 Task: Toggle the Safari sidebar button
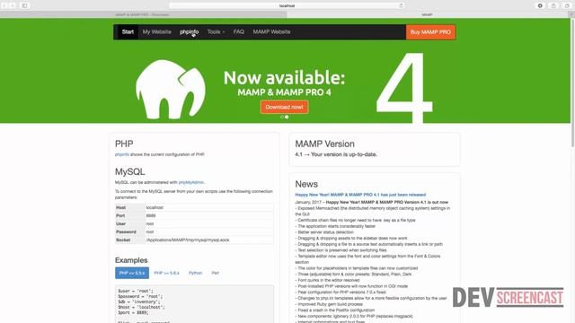point(24,5)
